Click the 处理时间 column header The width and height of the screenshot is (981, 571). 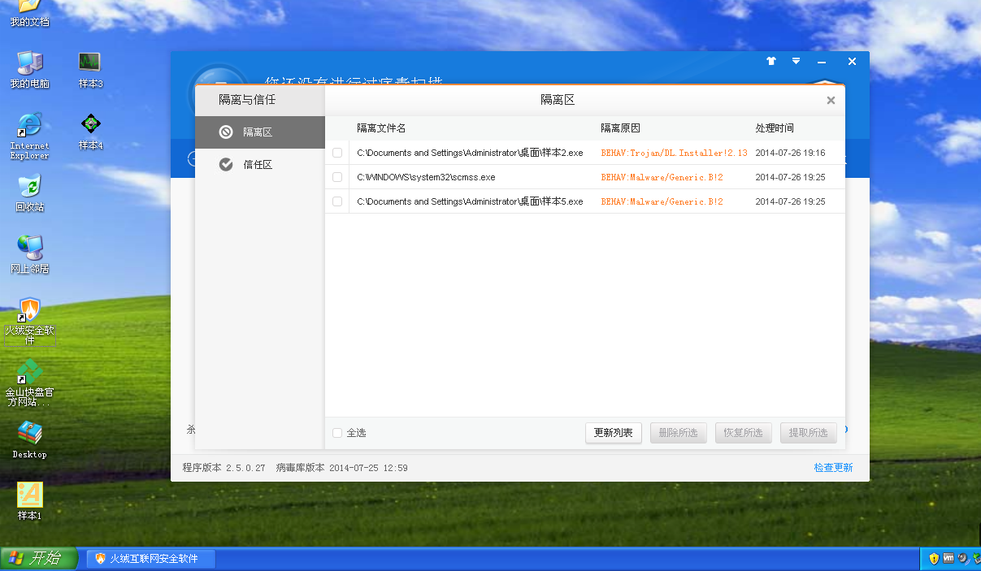775,128
